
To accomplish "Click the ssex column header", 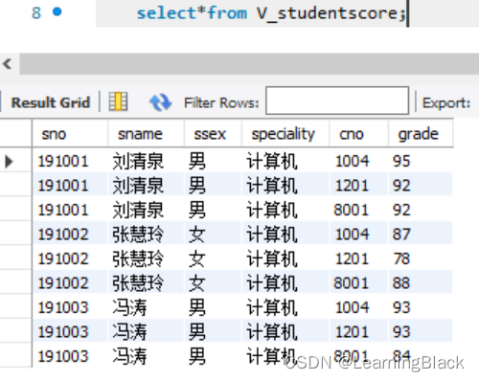I will coord(213,134).
